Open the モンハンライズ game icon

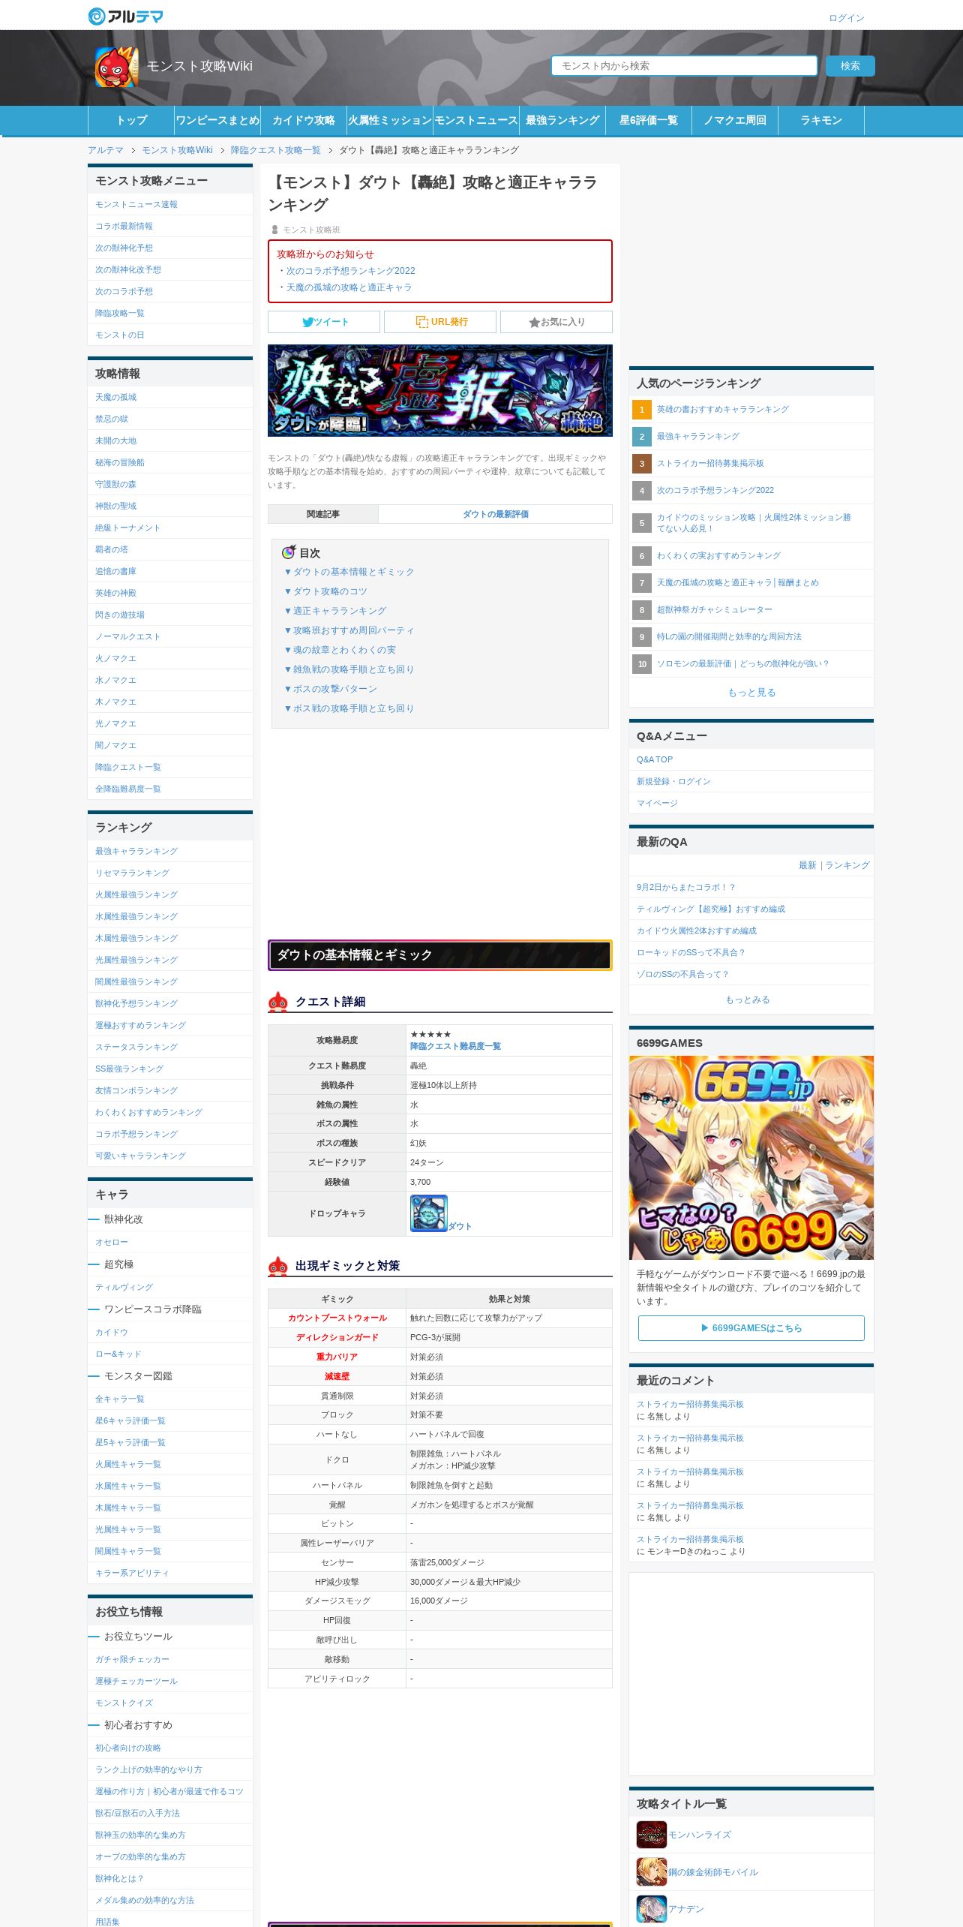click(651, 1834)
